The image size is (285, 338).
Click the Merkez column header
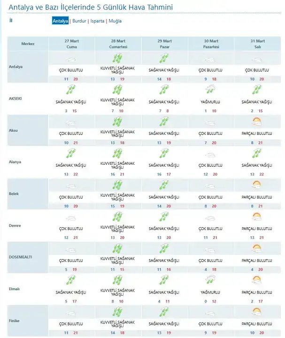(x=28, y=44)
